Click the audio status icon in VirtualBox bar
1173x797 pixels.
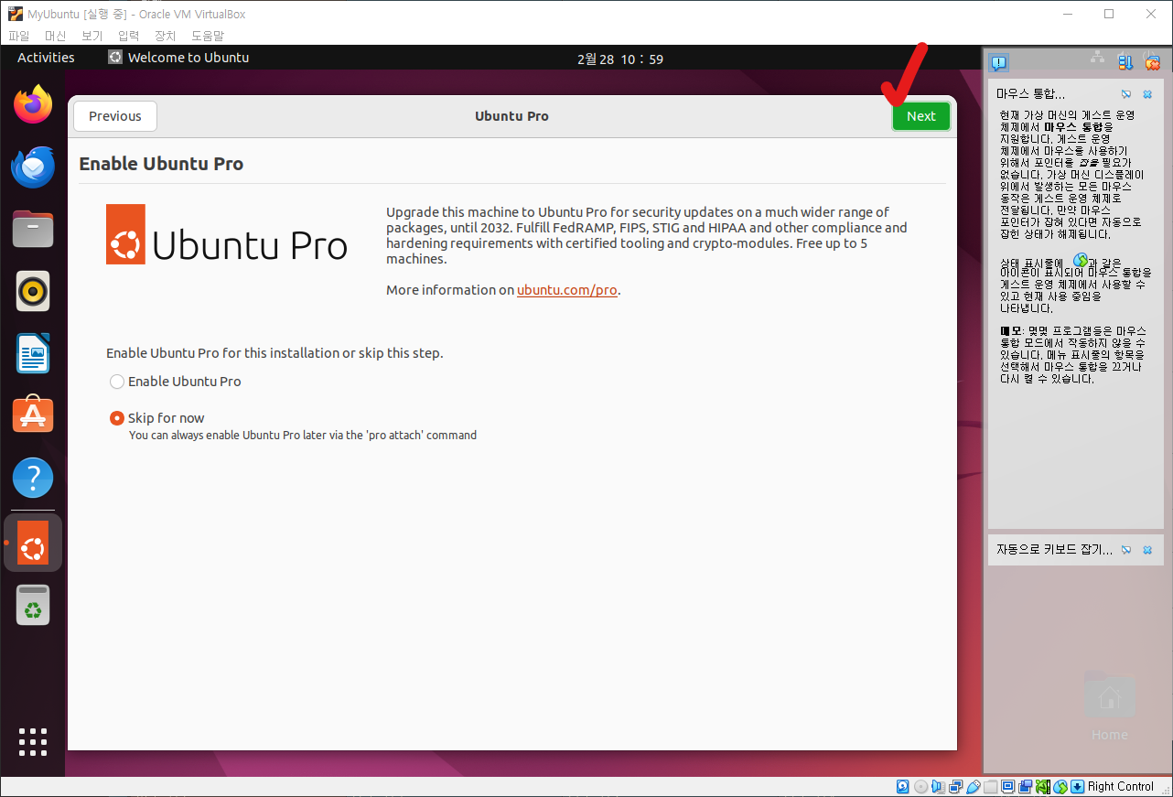pyautogui.click(x=939, y=786)
